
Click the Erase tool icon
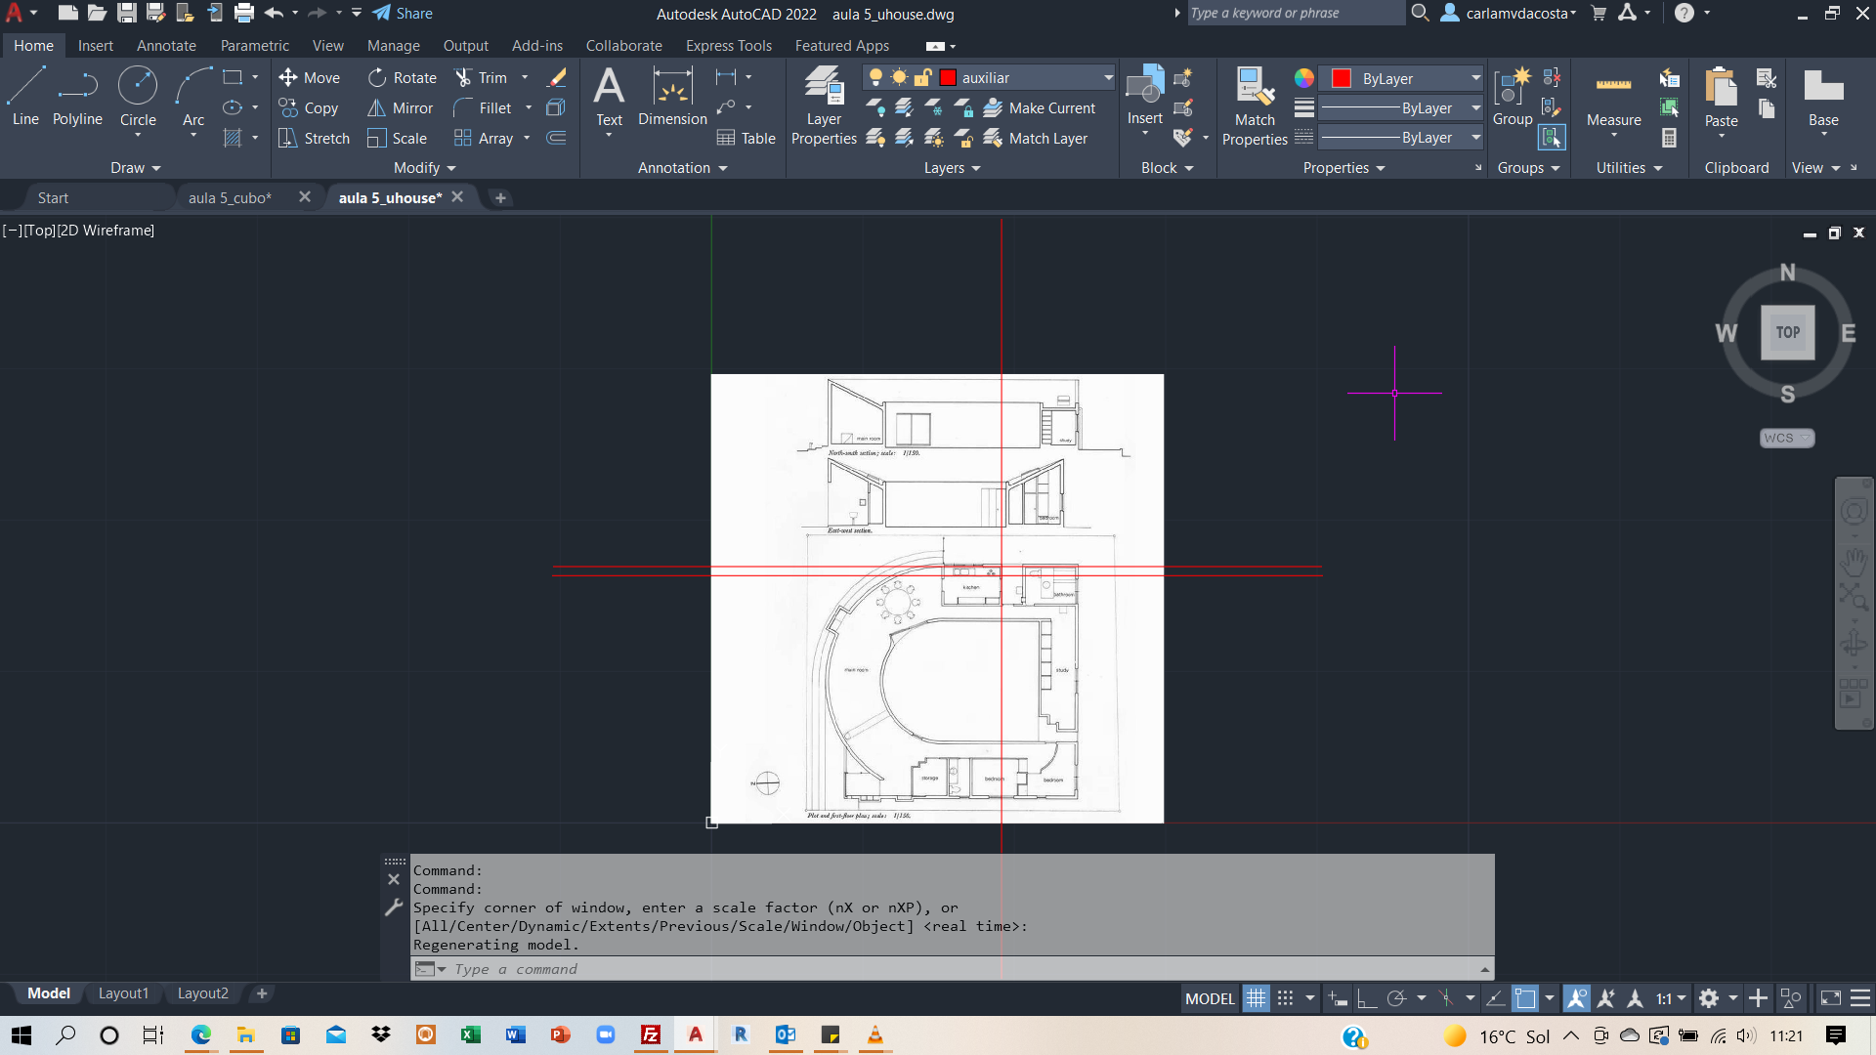[x=557, y=77]
